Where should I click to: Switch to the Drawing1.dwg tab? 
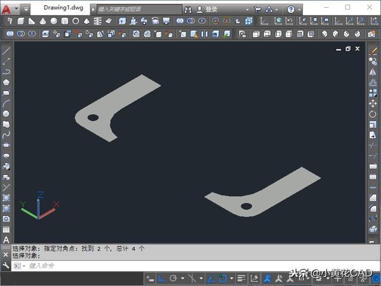click(63, 8)
